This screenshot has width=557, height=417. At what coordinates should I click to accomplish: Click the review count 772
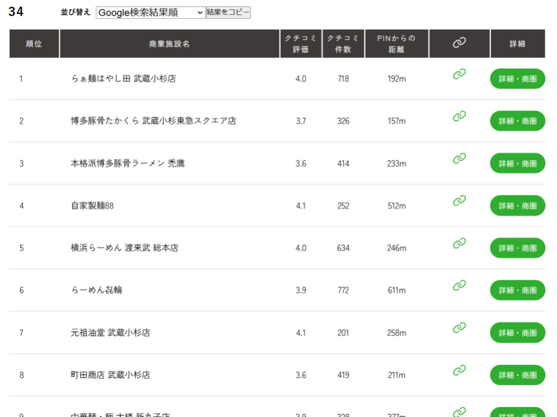click(343, 291)
